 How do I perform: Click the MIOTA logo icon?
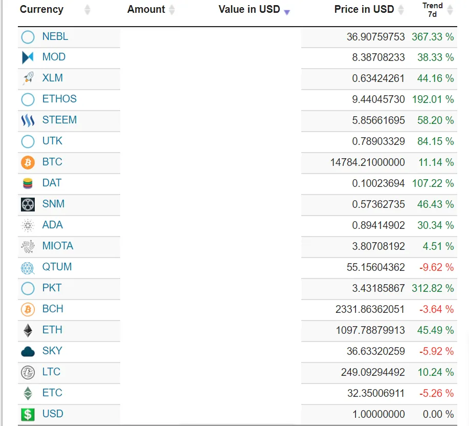tap(28, 246)
